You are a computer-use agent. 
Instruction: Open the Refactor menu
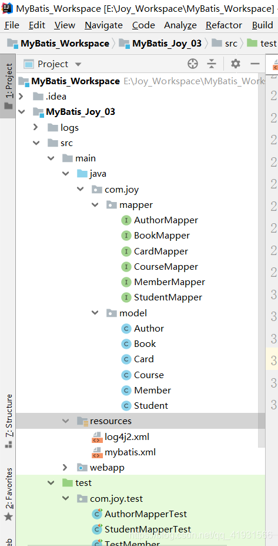[224, 25]
